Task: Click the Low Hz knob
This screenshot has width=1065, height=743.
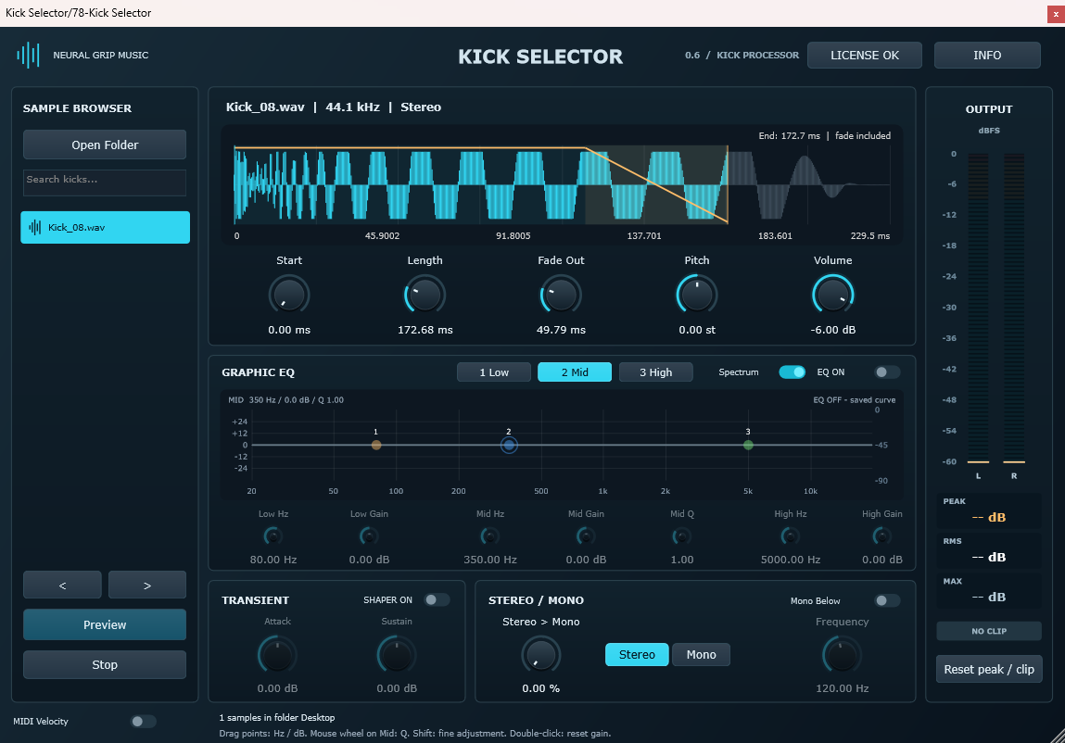Action: point(273,536)
